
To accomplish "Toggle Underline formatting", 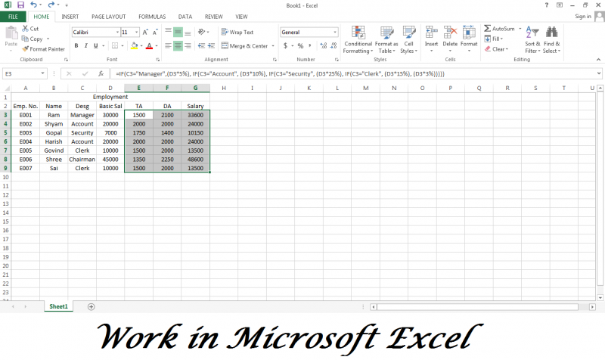I will pos(96,45).
